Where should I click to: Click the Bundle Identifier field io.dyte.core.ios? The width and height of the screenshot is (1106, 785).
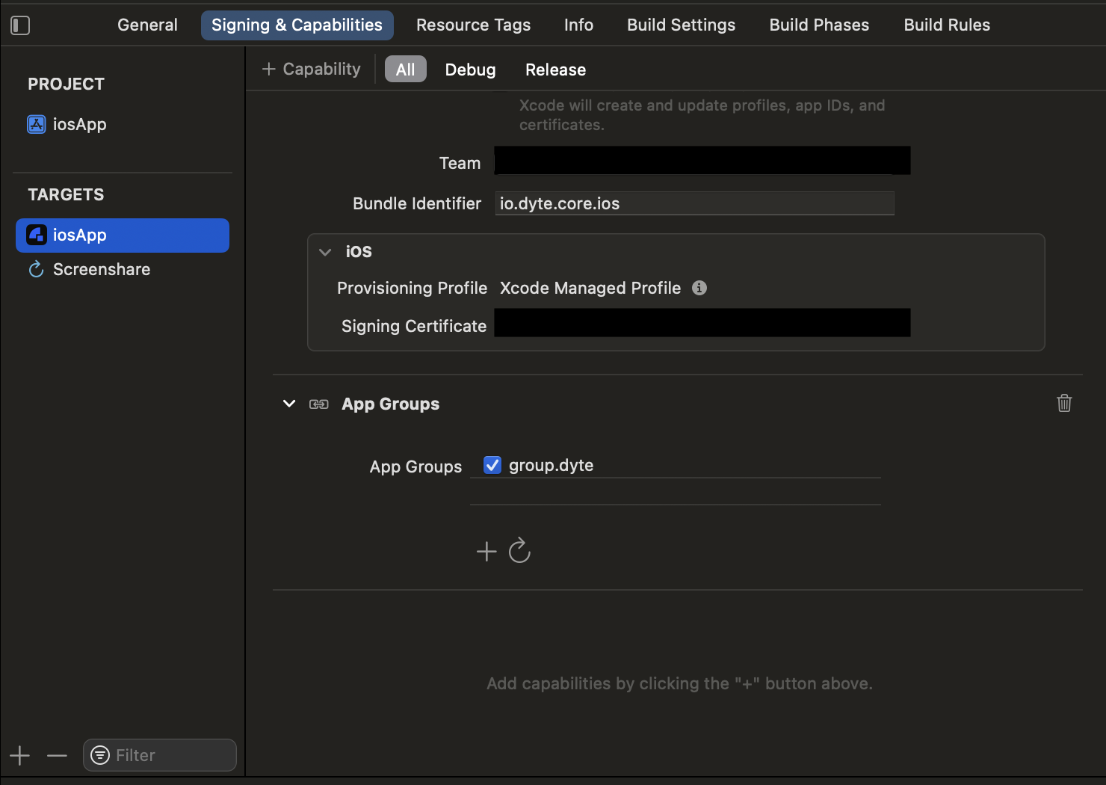coord(694,203)
